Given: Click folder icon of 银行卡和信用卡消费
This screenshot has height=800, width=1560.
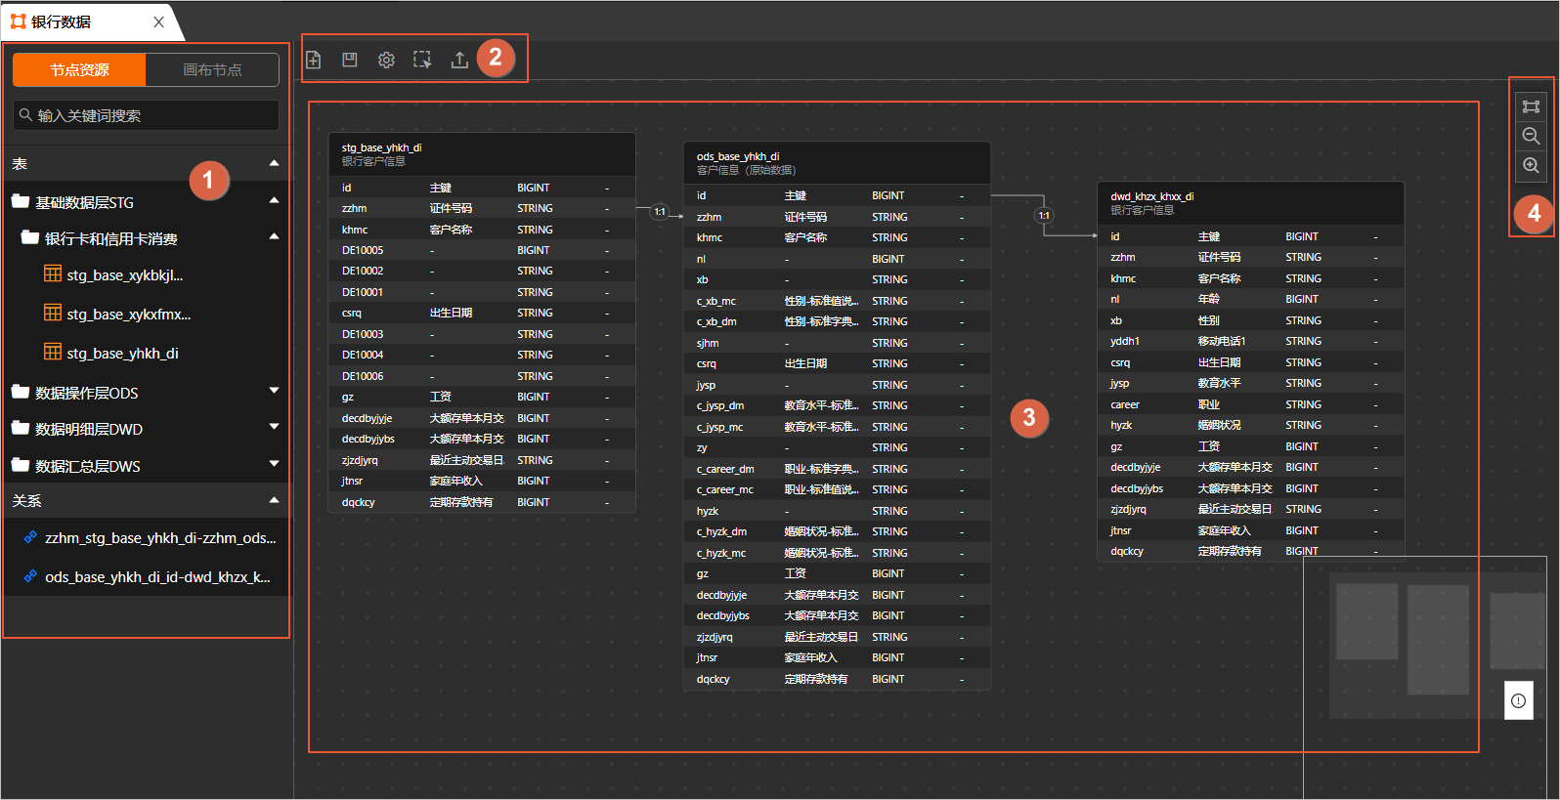Looking at the screenshot, I should point(30,237).
